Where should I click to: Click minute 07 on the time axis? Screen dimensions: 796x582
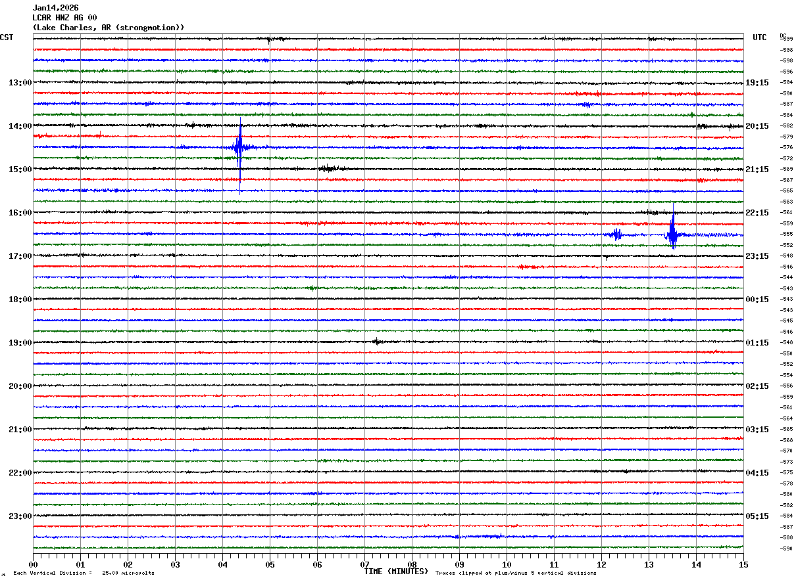pyautogui.click(x=365, y=564)
